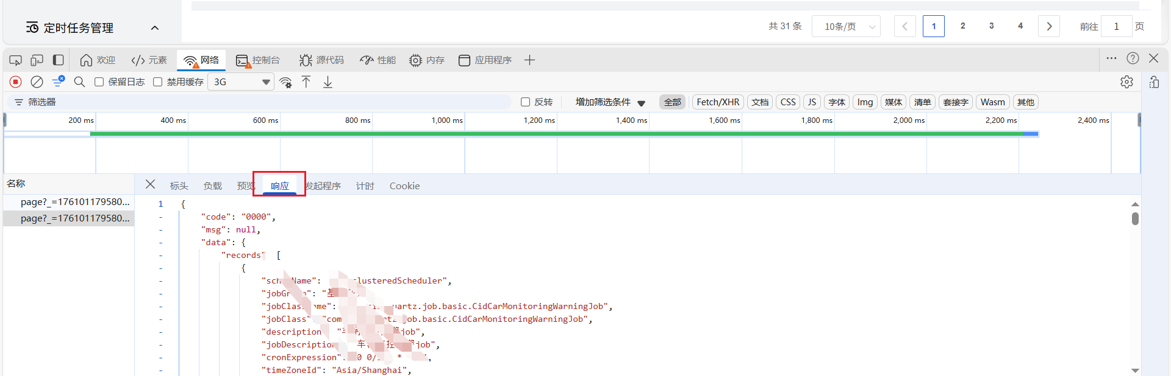Select the 网络 network tab

pos(201,60)
